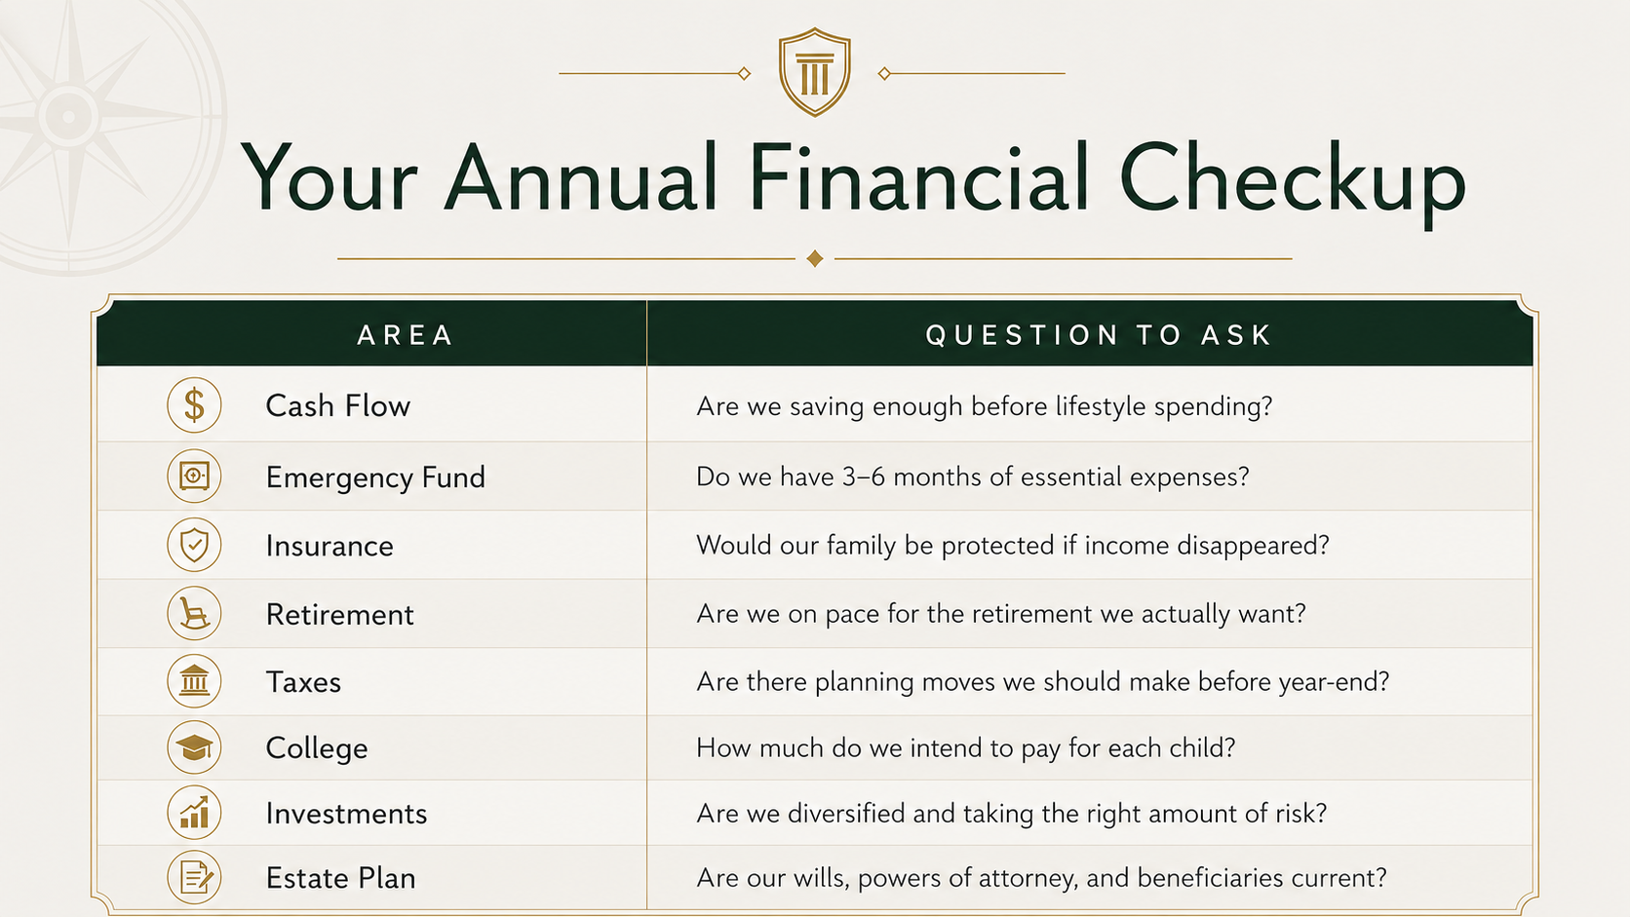
Task: Click the document pen Estate Plan icon
Action: pyautogui.click(x=194, y=877)
